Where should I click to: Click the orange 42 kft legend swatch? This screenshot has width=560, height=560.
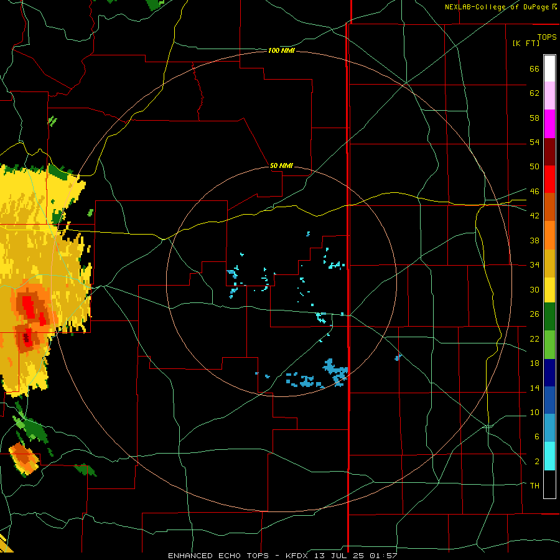549,235
